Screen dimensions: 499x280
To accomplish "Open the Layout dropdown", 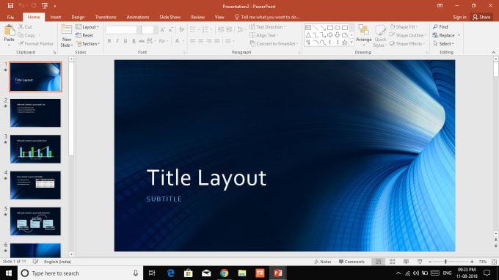I will tap(87, 27).
